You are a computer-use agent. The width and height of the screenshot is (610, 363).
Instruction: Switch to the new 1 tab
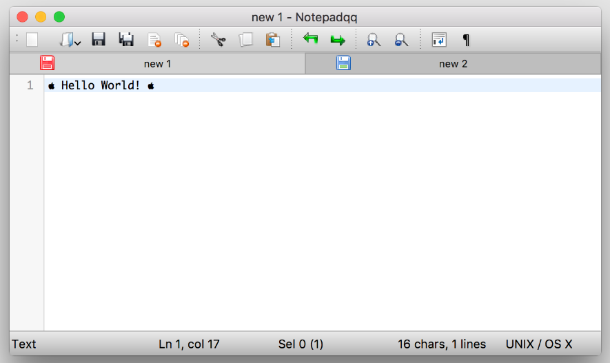tap(157, 64)
